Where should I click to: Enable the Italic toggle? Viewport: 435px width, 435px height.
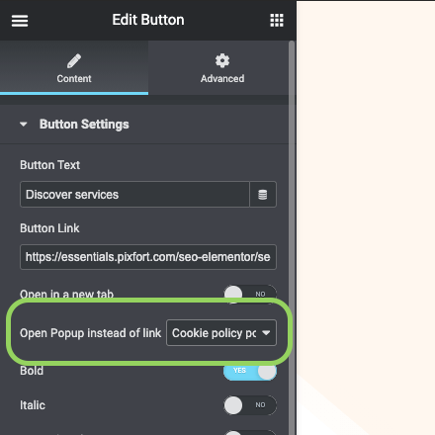[250, 405]
